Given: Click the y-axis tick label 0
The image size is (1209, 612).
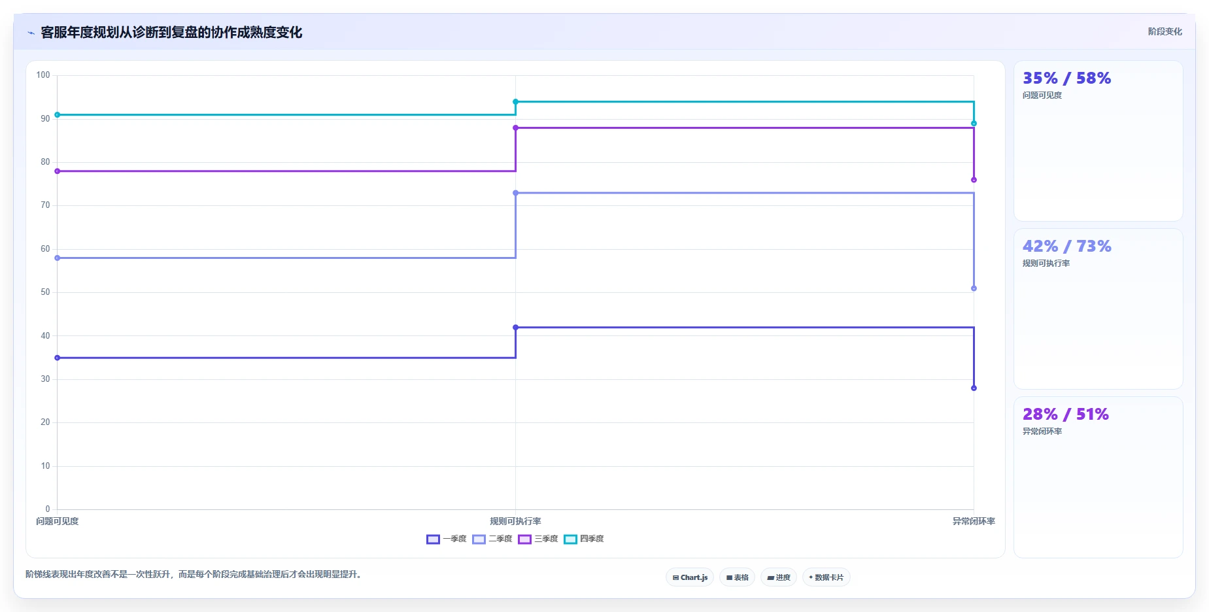Looking at the screenshot, I should 48,509.
